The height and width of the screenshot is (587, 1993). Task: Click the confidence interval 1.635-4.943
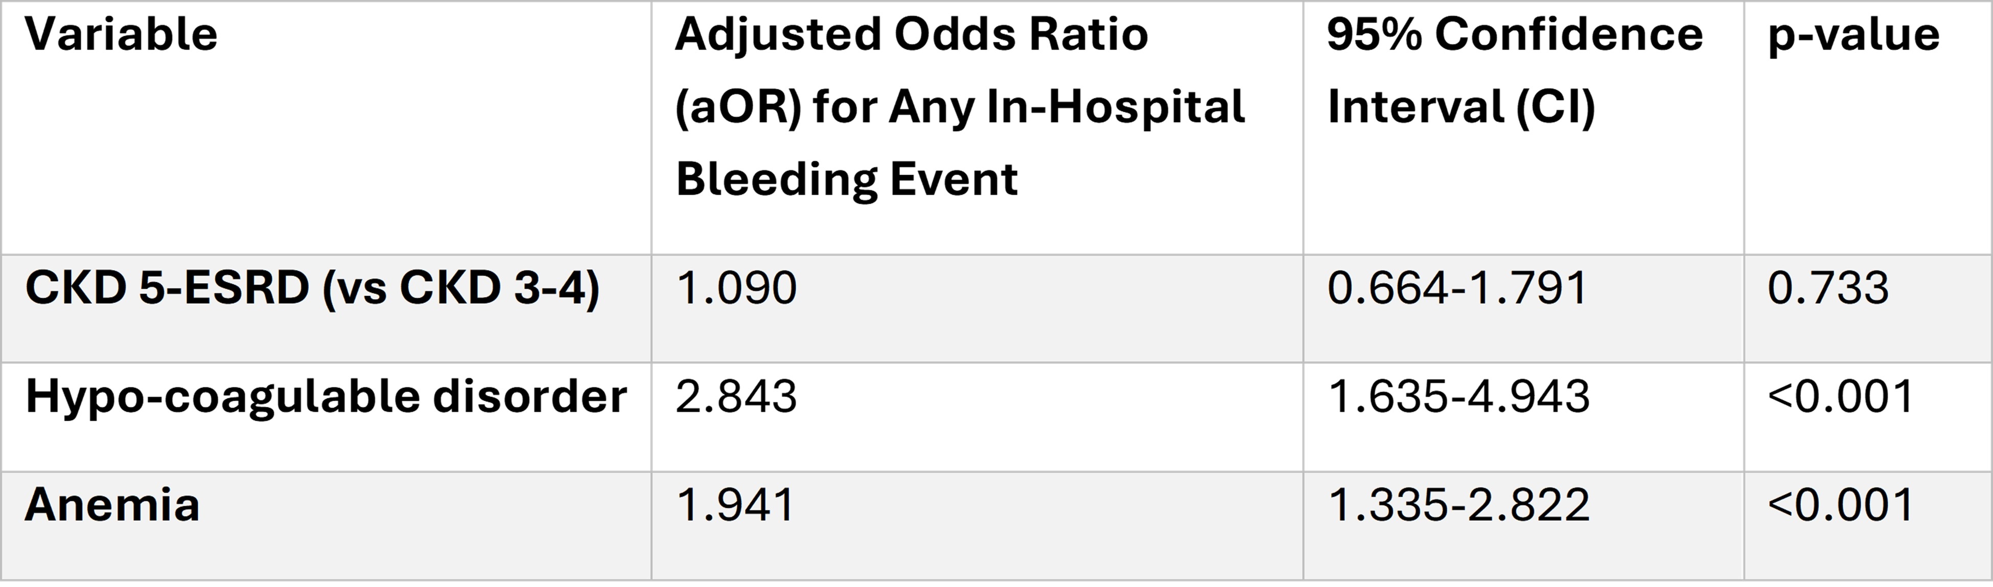click(1458, 397)
